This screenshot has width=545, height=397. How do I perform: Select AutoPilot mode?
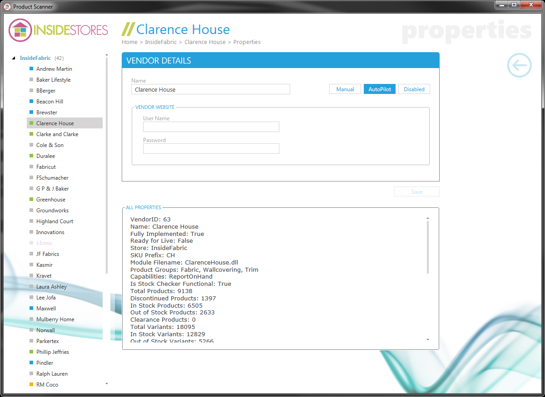click(380, 89)
